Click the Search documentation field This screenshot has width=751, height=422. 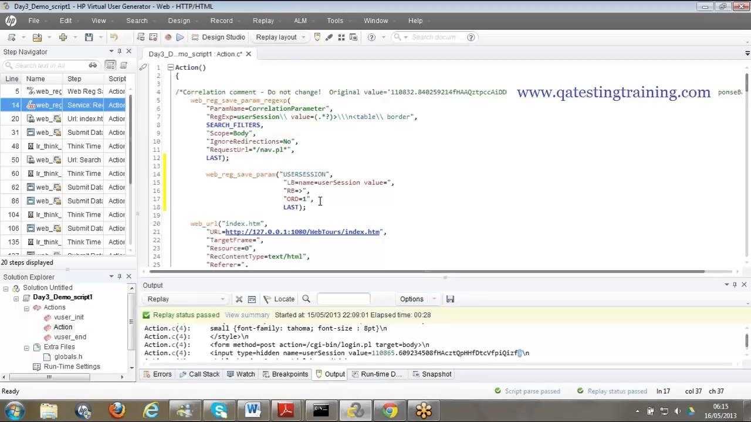(434, 37)
